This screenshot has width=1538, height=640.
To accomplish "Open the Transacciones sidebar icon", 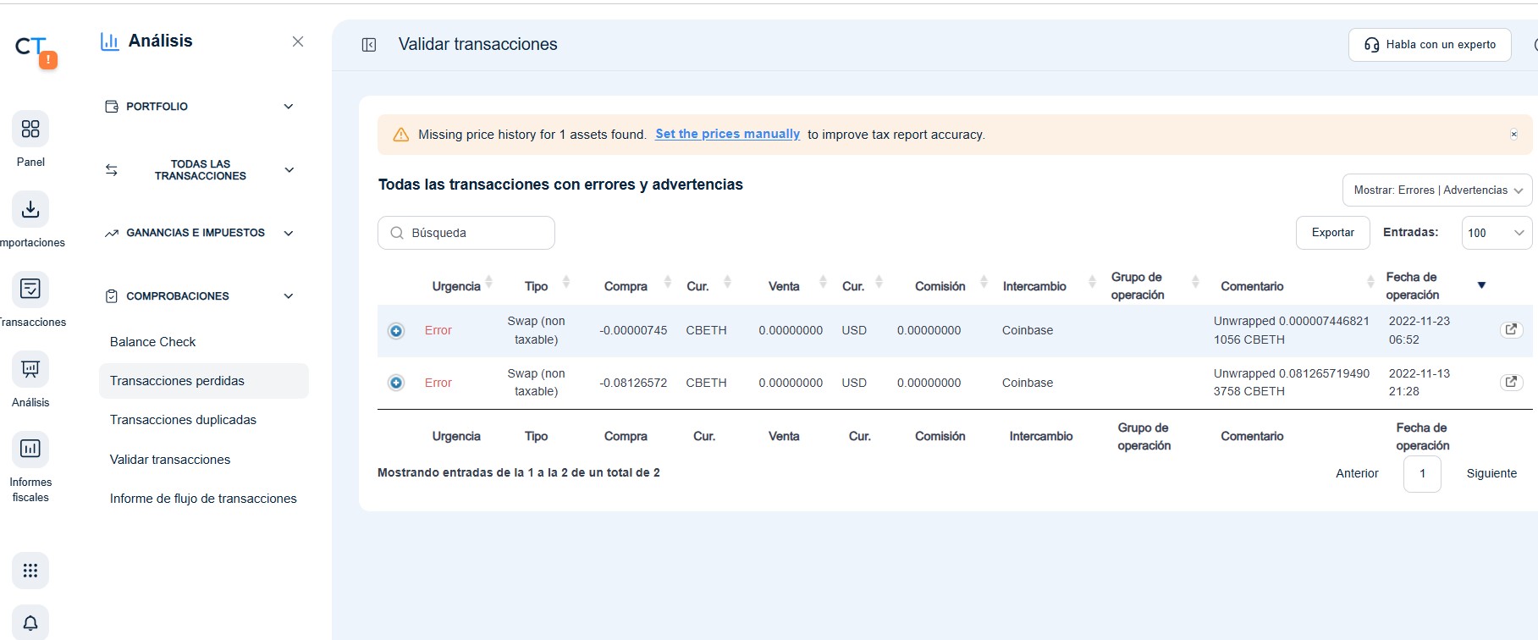I will point(30,289).
